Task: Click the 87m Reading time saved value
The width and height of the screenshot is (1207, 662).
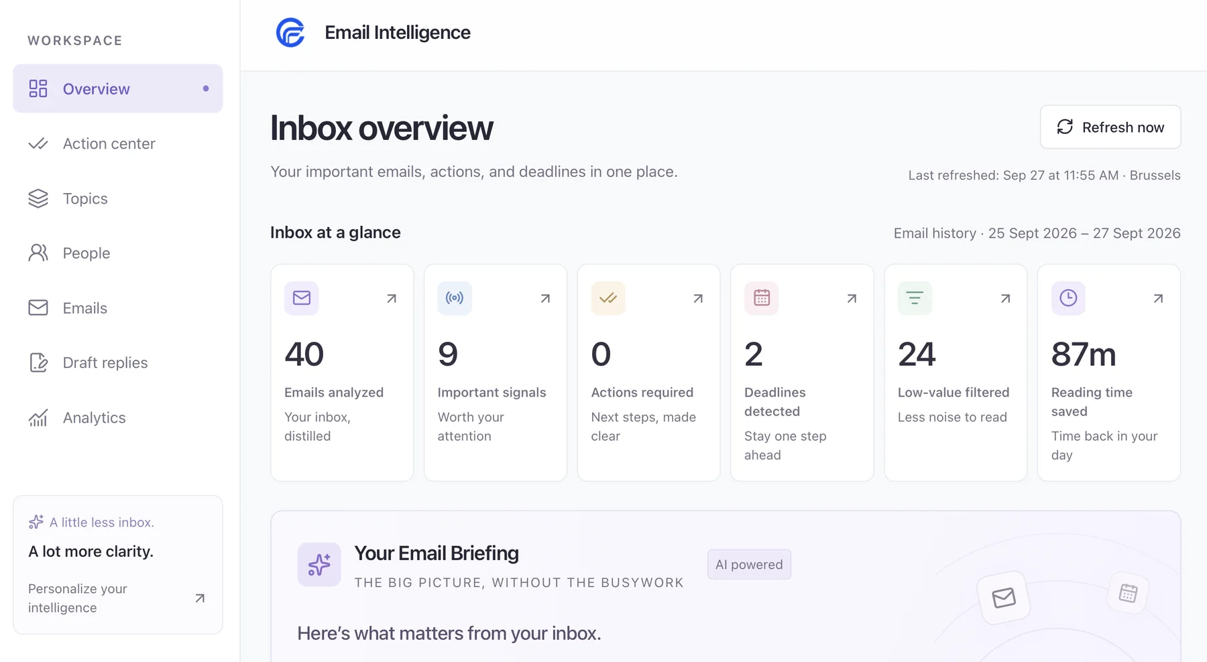Action: 1084,354
